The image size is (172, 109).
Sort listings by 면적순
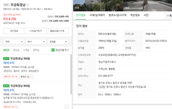[36, 50]
